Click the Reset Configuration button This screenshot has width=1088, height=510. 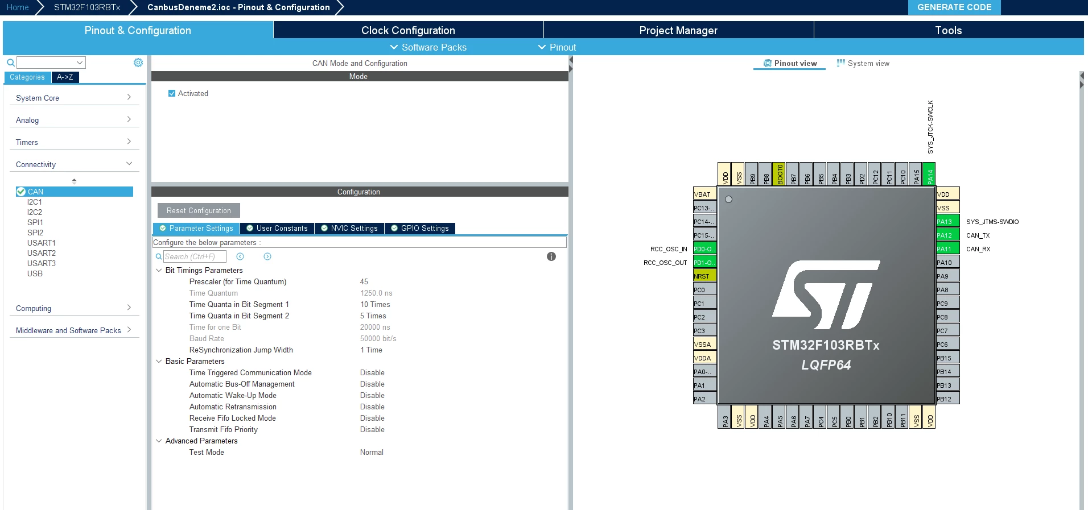[x=199, y=210]
